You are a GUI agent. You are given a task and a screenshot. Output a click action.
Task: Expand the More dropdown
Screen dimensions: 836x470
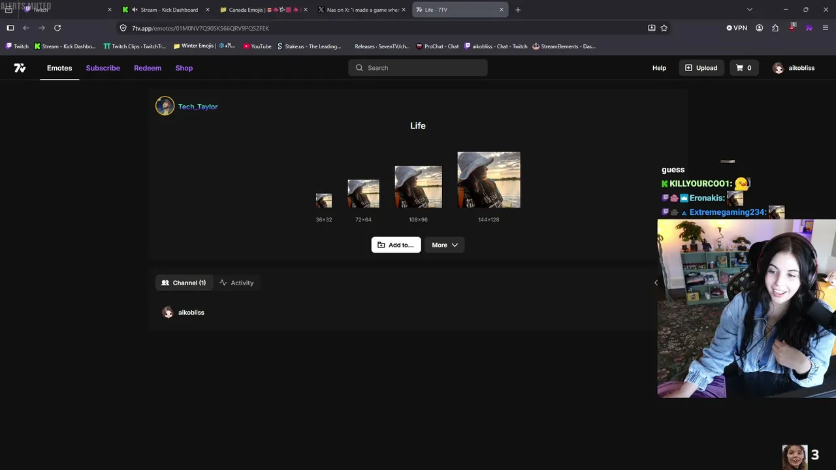coord(445,245)
